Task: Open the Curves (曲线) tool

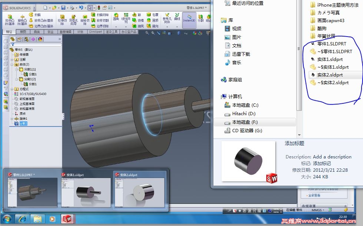Action: click(177, 17)
